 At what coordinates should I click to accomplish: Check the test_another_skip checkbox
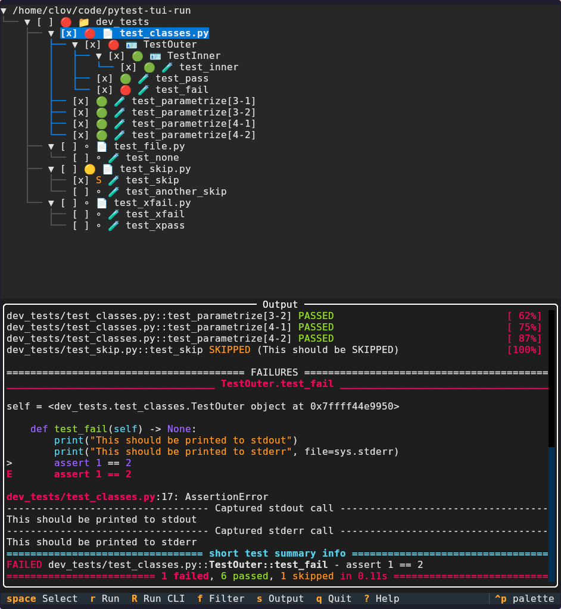81,192
